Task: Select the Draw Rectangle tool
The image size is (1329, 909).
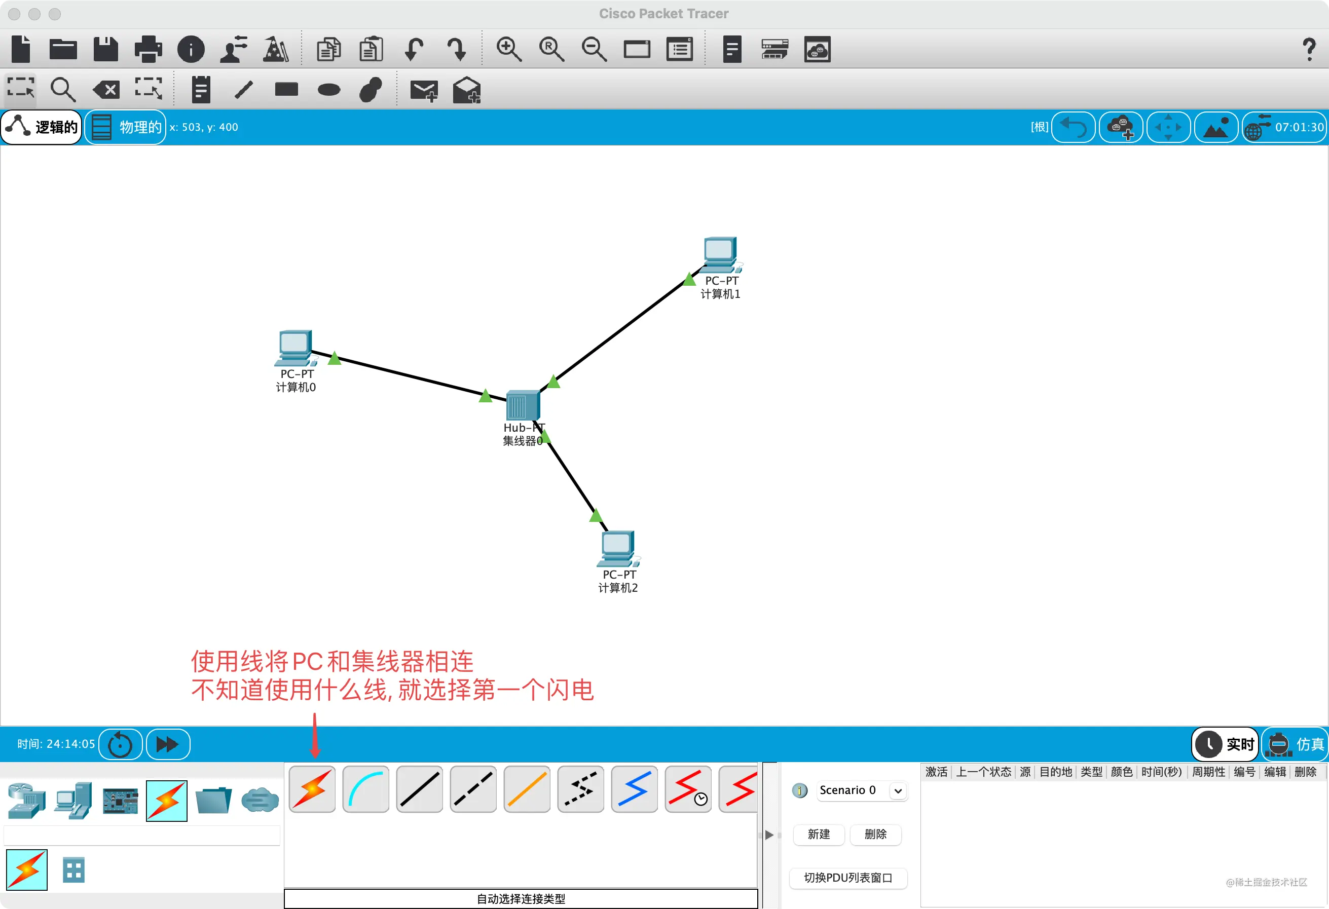Action: 286,89
